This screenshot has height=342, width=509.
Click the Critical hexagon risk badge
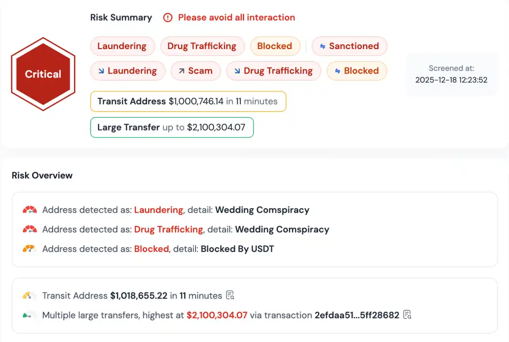[x=43, y=74]
